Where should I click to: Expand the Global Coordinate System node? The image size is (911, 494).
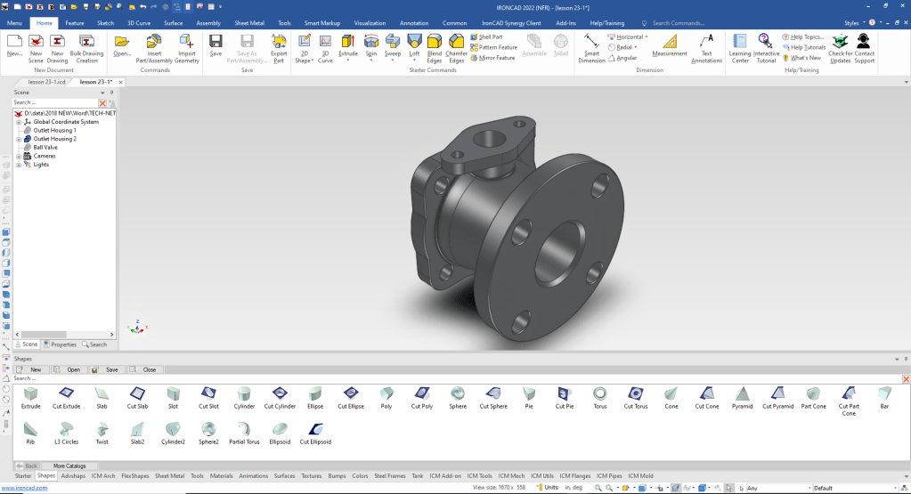pos(18,122)
